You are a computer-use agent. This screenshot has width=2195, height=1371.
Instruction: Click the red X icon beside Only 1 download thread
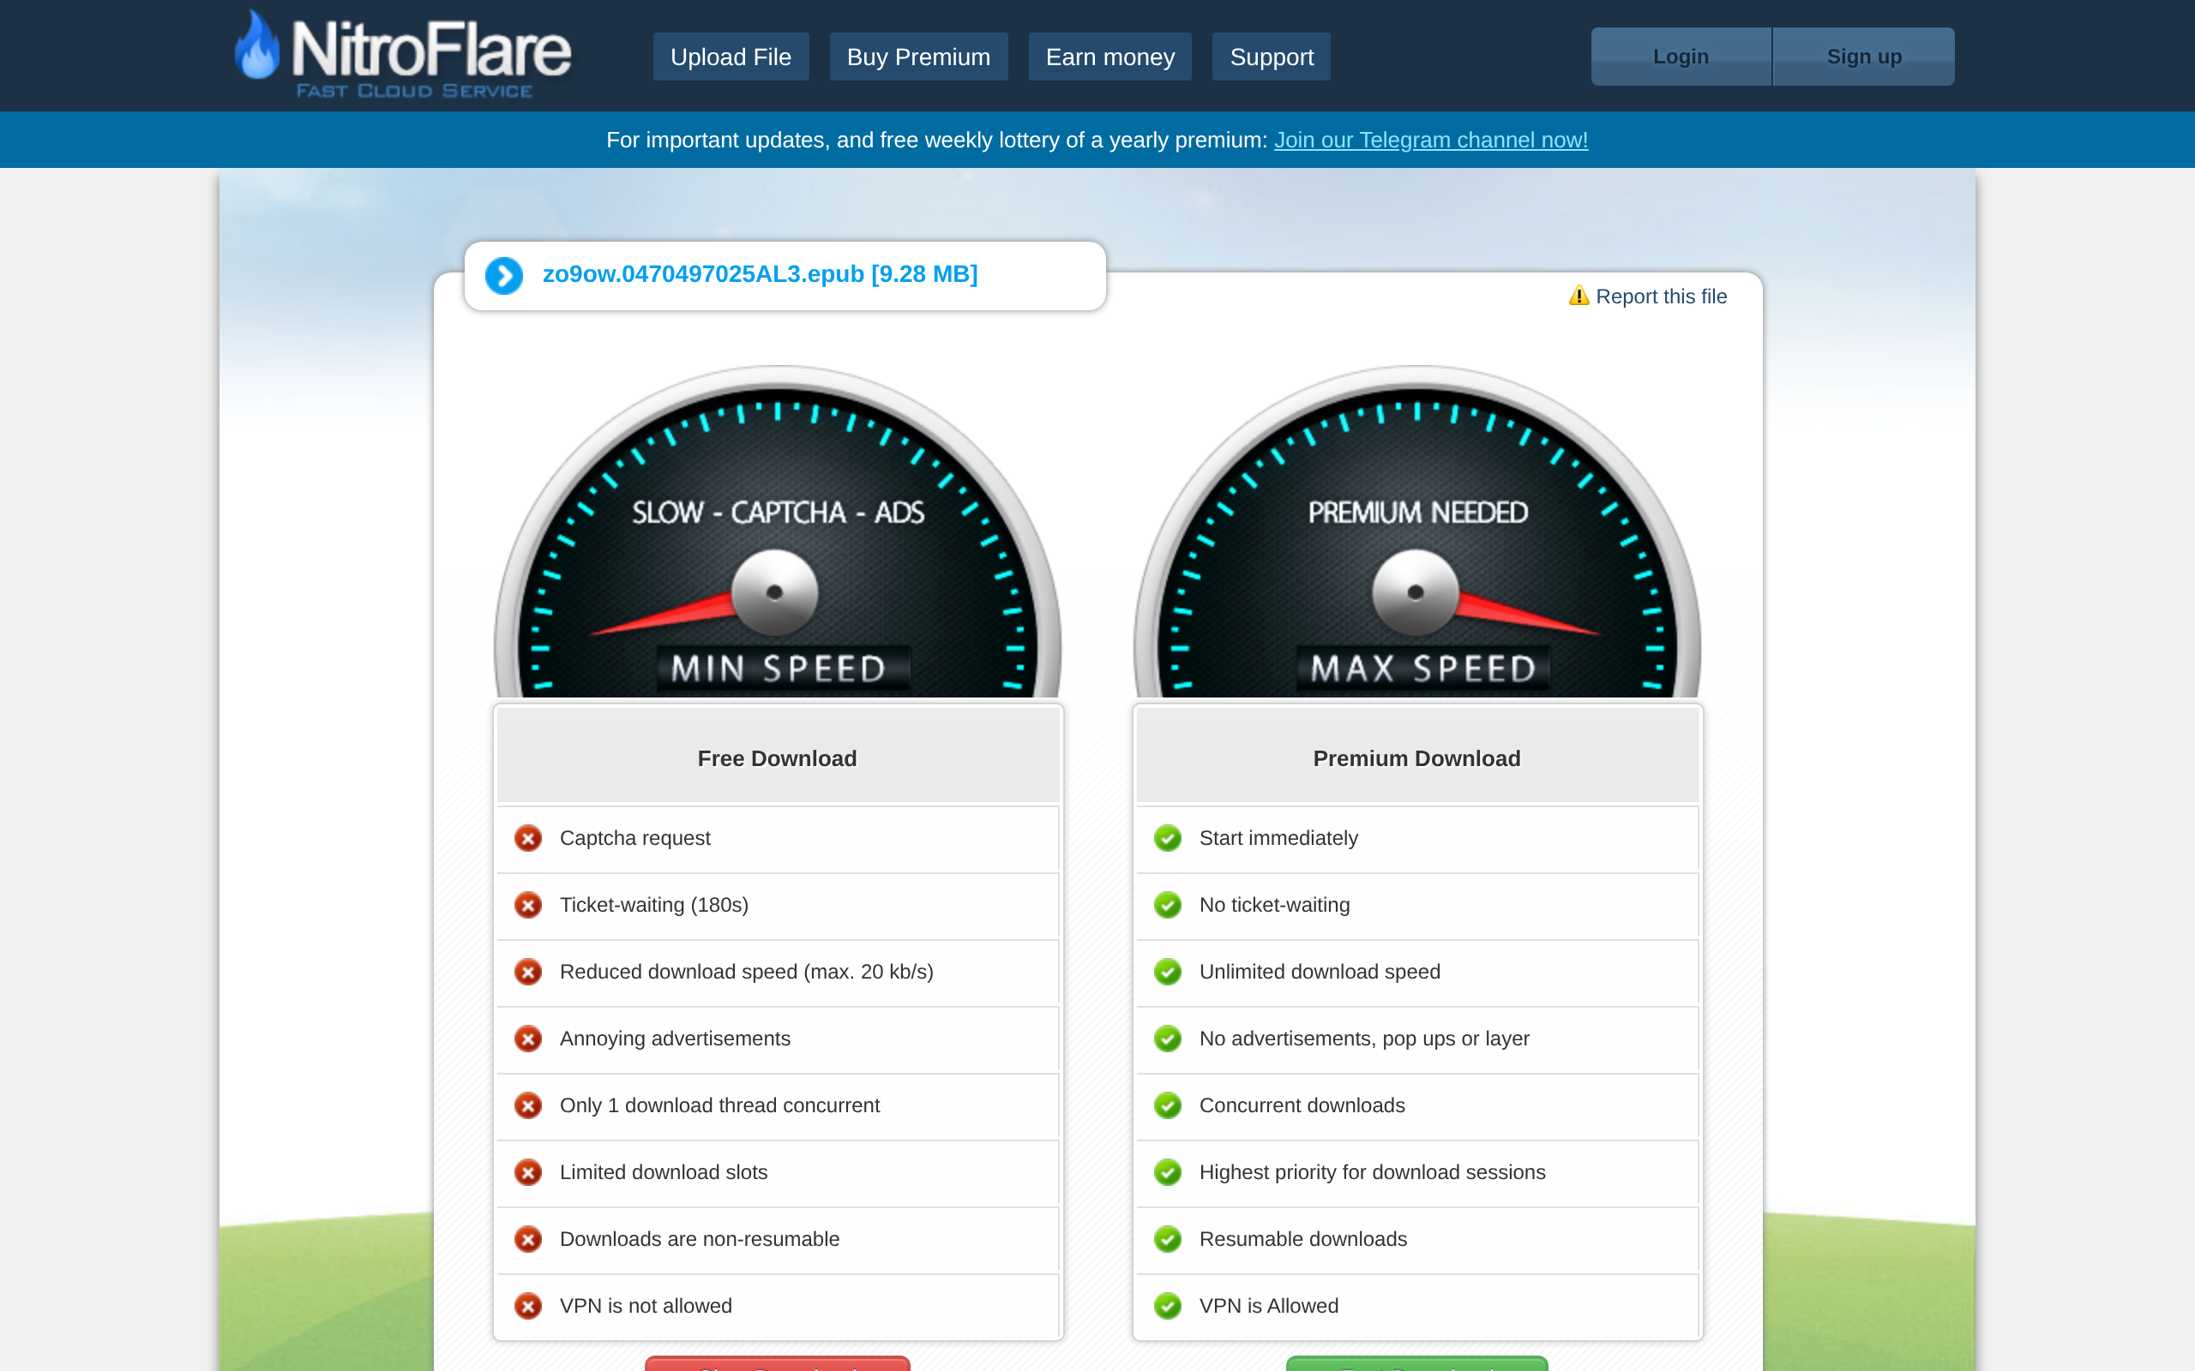click(528, 1105)
